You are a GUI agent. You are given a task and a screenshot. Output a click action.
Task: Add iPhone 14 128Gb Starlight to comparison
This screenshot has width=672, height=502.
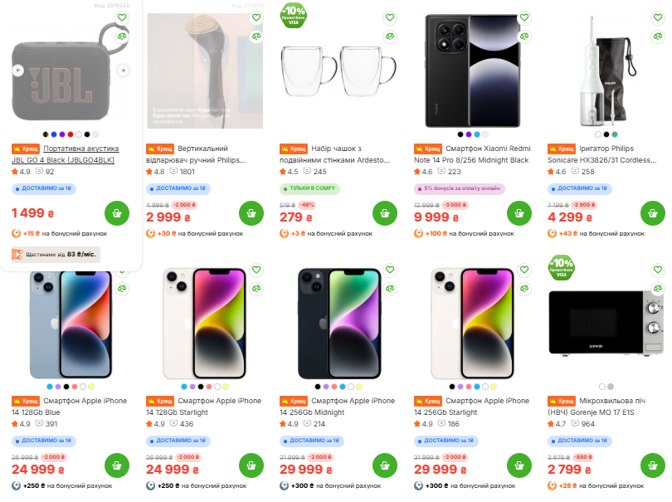256,289
